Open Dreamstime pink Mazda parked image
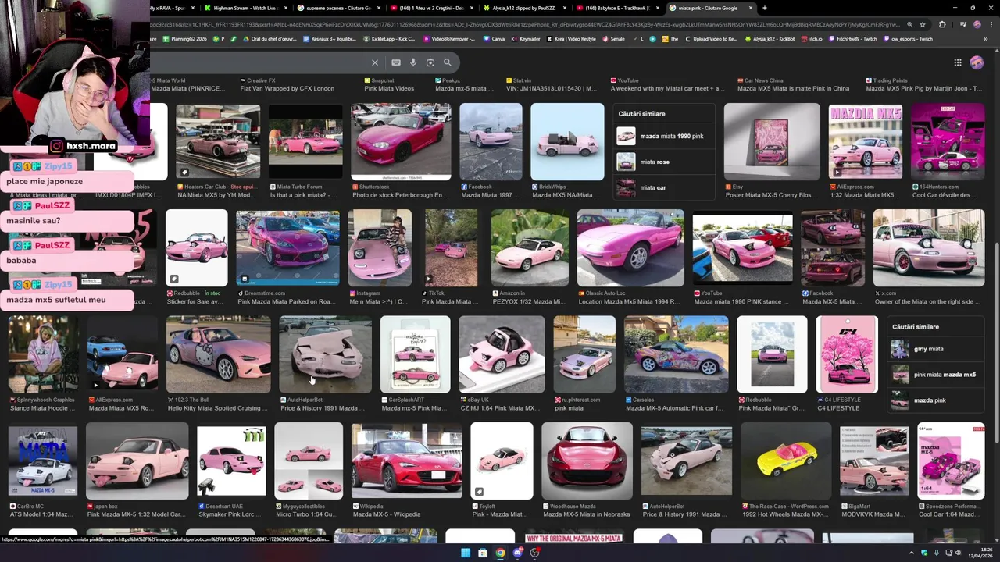Viewport: 1000px width, 562px height. tap(287, 247)
